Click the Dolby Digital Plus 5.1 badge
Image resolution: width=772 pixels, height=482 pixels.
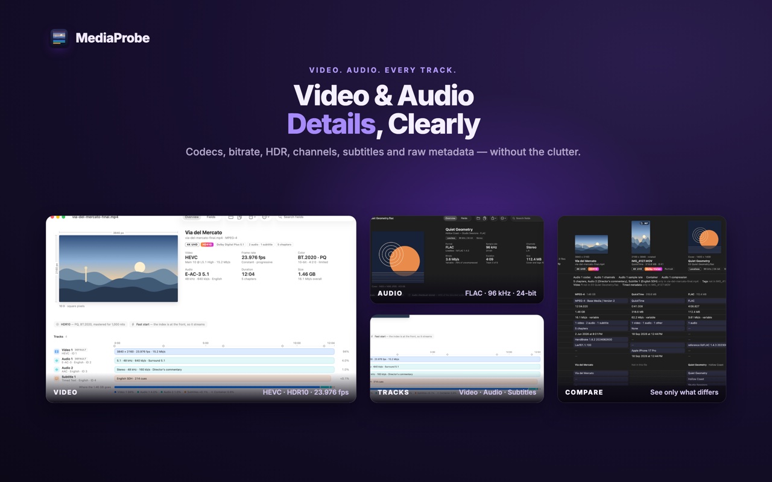[230, 245]
